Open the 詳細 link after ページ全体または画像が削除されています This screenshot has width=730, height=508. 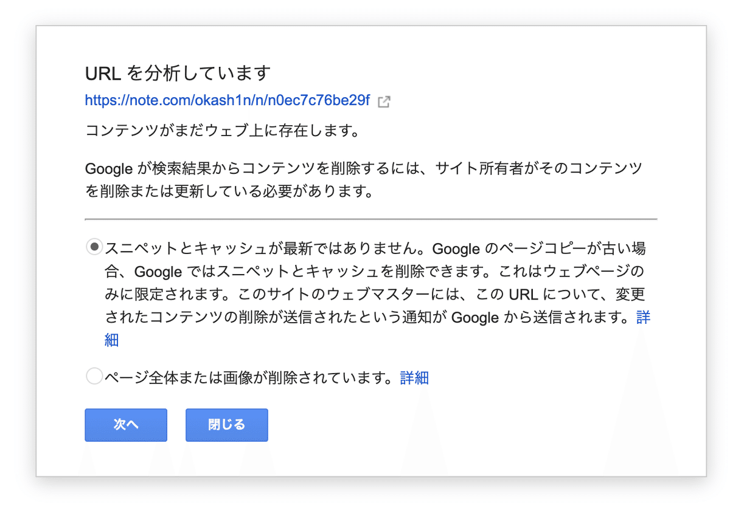point(414,378)
